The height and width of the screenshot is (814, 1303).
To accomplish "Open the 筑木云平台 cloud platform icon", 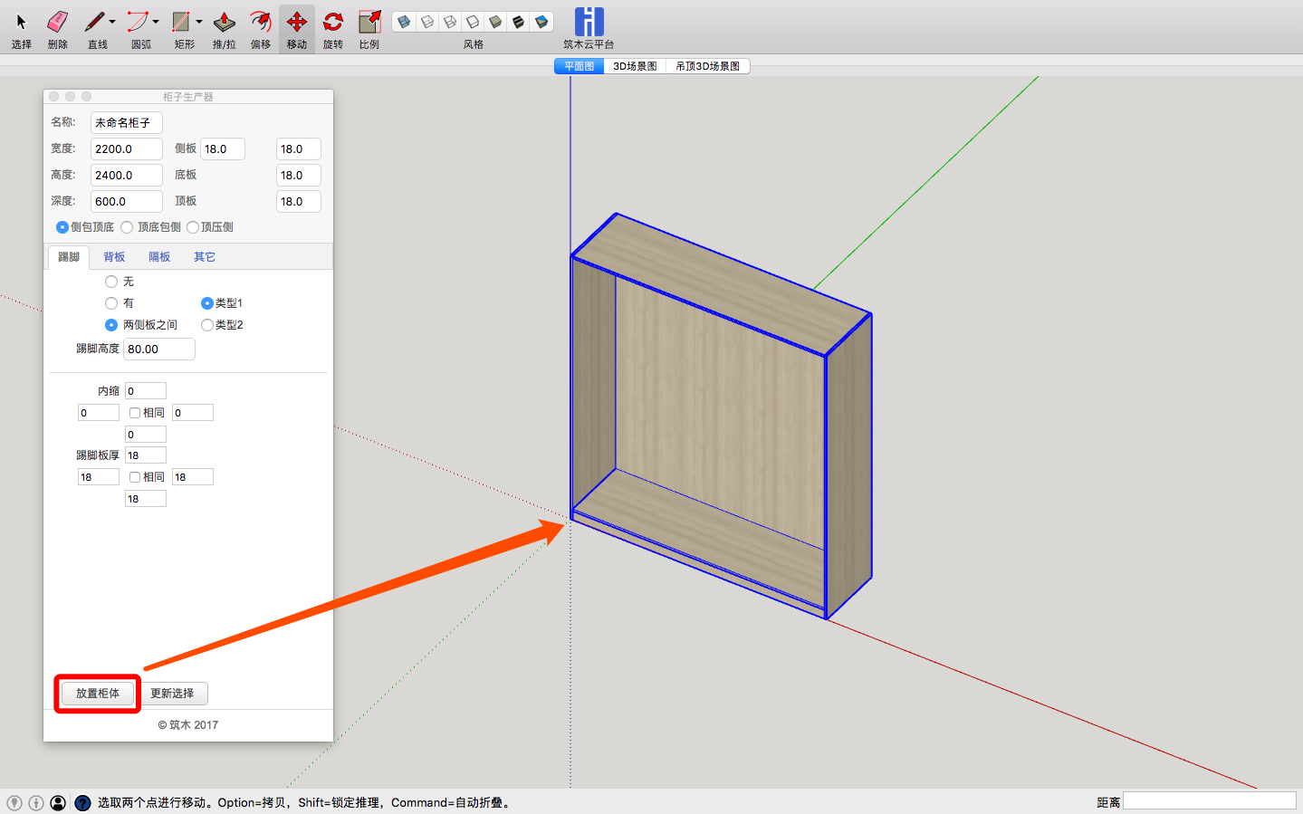I will tap(589, 23).
